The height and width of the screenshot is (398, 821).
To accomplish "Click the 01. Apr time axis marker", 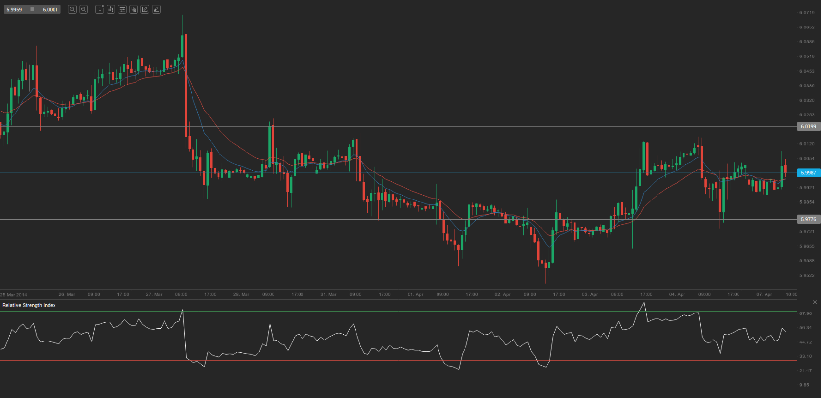I will click(415, 294).
